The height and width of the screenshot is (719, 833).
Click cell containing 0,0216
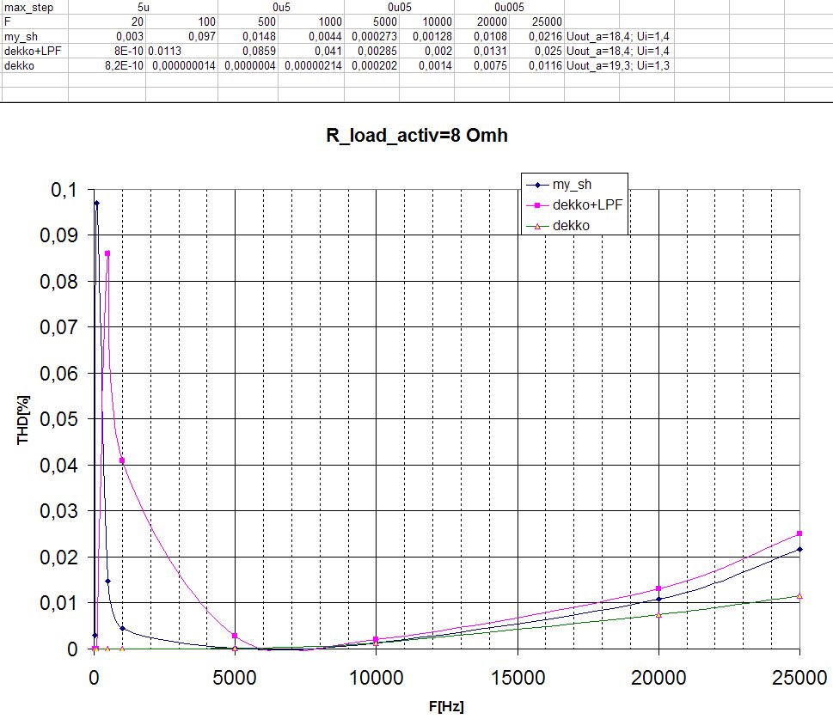(x=536, y=36)
